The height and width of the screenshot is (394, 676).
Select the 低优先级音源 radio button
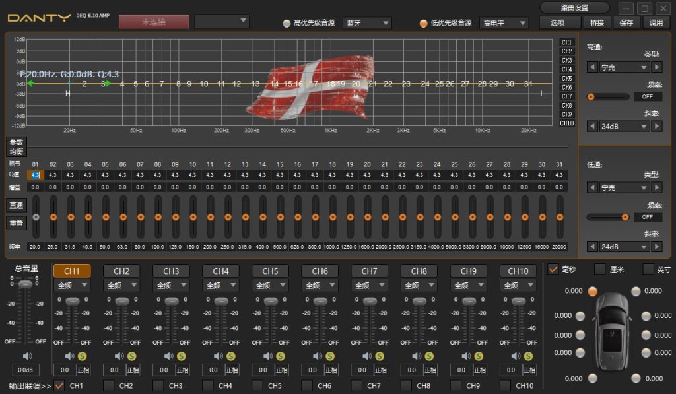pos(423,23)
